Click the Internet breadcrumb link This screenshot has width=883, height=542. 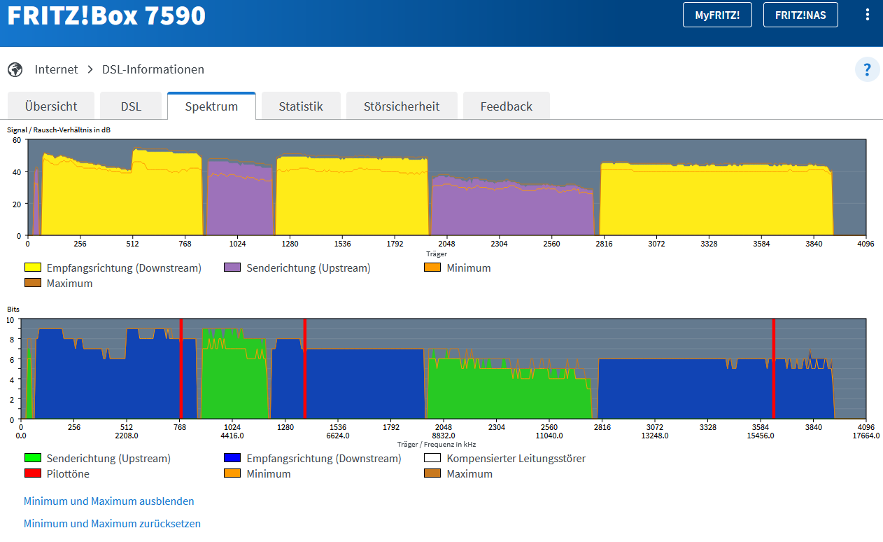(57, 69)
